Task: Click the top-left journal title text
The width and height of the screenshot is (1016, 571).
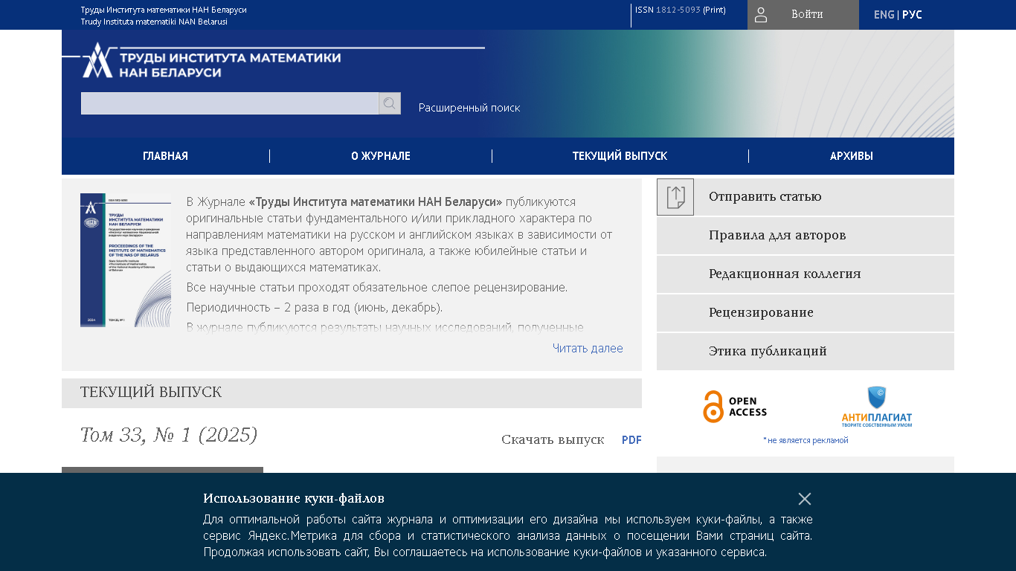Action: (x=164, y=16)
